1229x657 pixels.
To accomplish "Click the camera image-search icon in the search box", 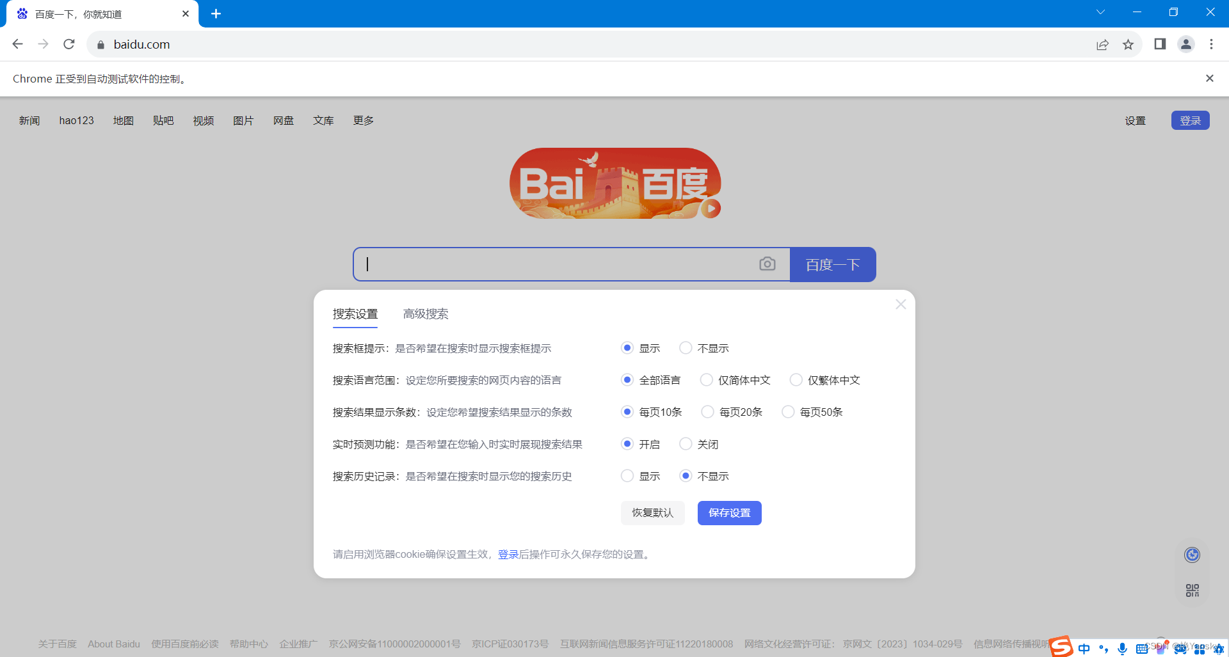I will click(x=767, y=264).
